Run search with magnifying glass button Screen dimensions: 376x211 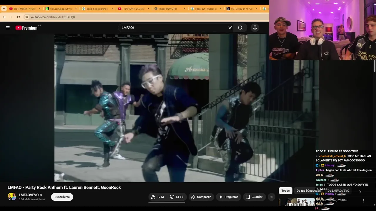point(240,28)
